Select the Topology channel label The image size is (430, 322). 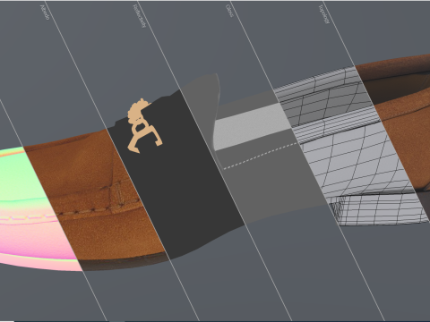pyautogui.click(x=323, y=13)
